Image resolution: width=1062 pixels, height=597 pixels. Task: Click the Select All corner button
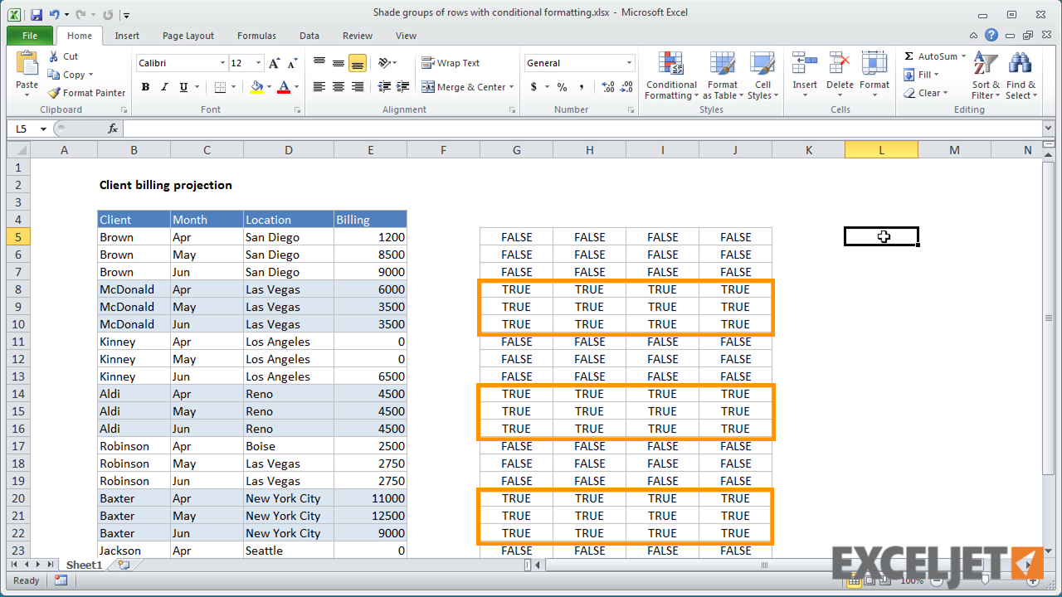pos(17,150)
